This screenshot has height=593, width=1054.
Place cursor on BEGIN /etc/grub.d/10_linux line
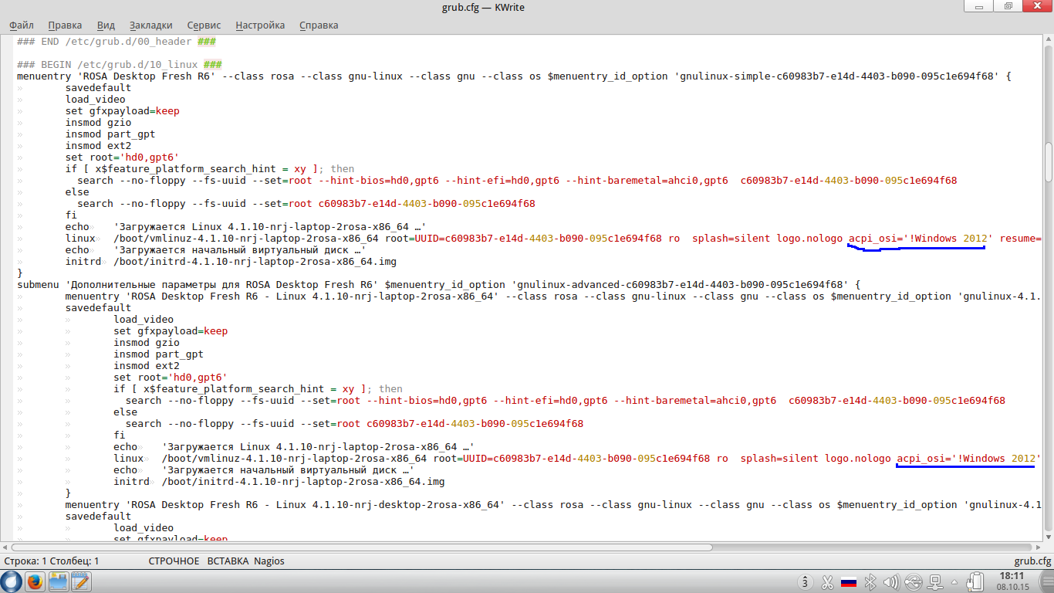[120, 65]
